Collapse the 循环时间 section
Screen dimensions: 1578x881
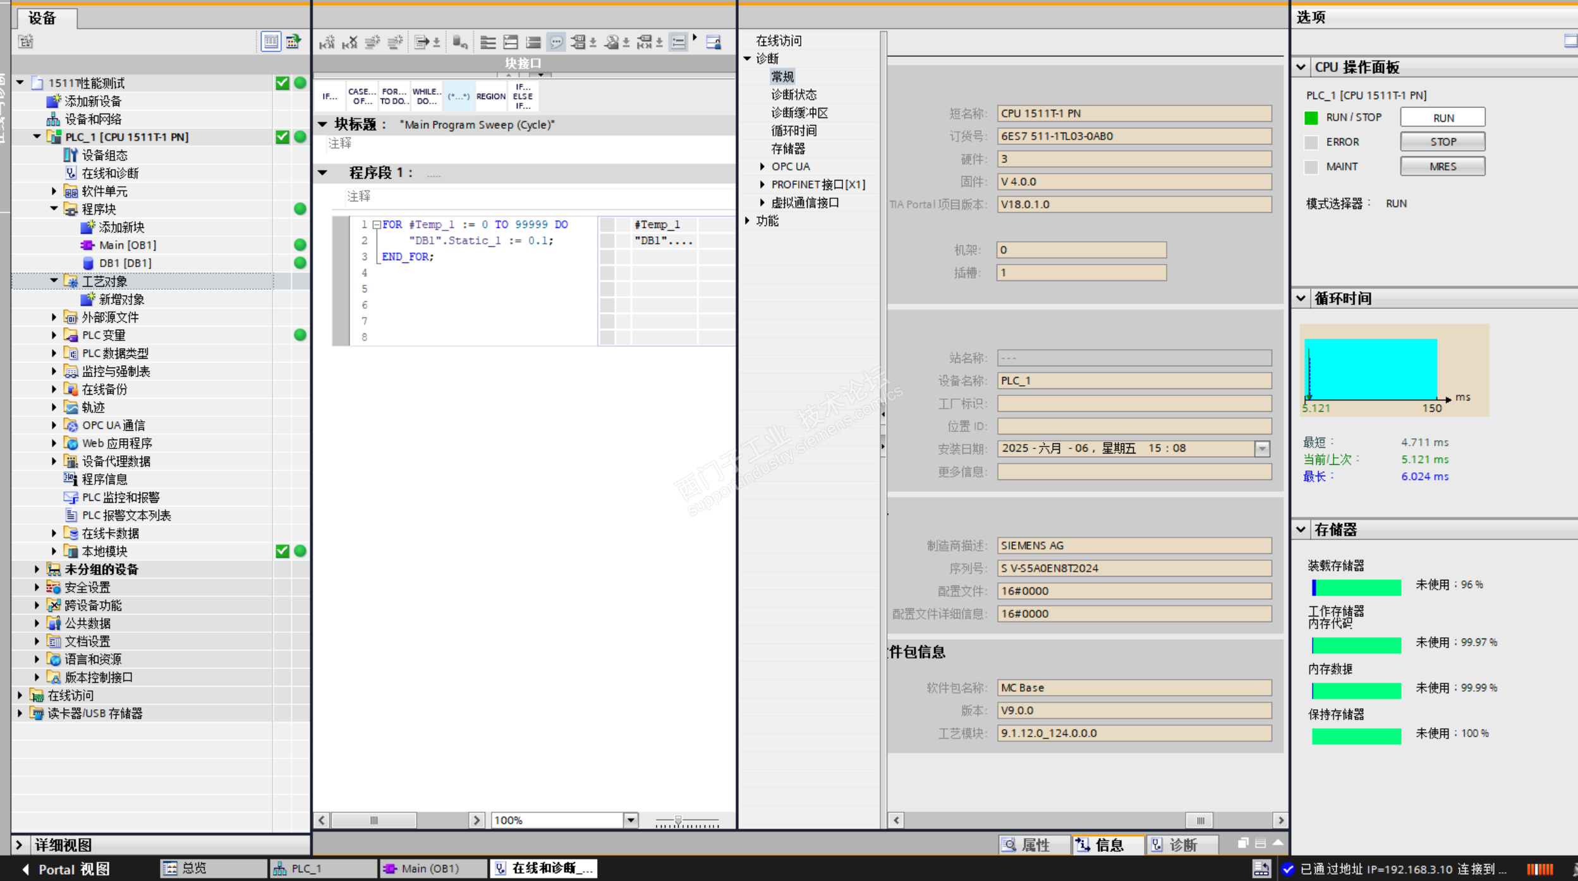point(1301,298)
